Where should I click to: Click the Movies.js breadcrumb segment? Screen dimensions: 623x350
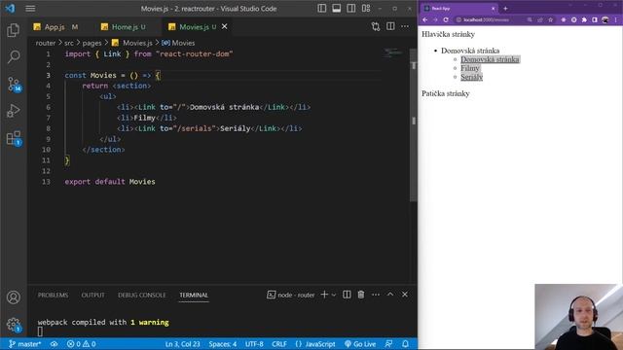132,43
